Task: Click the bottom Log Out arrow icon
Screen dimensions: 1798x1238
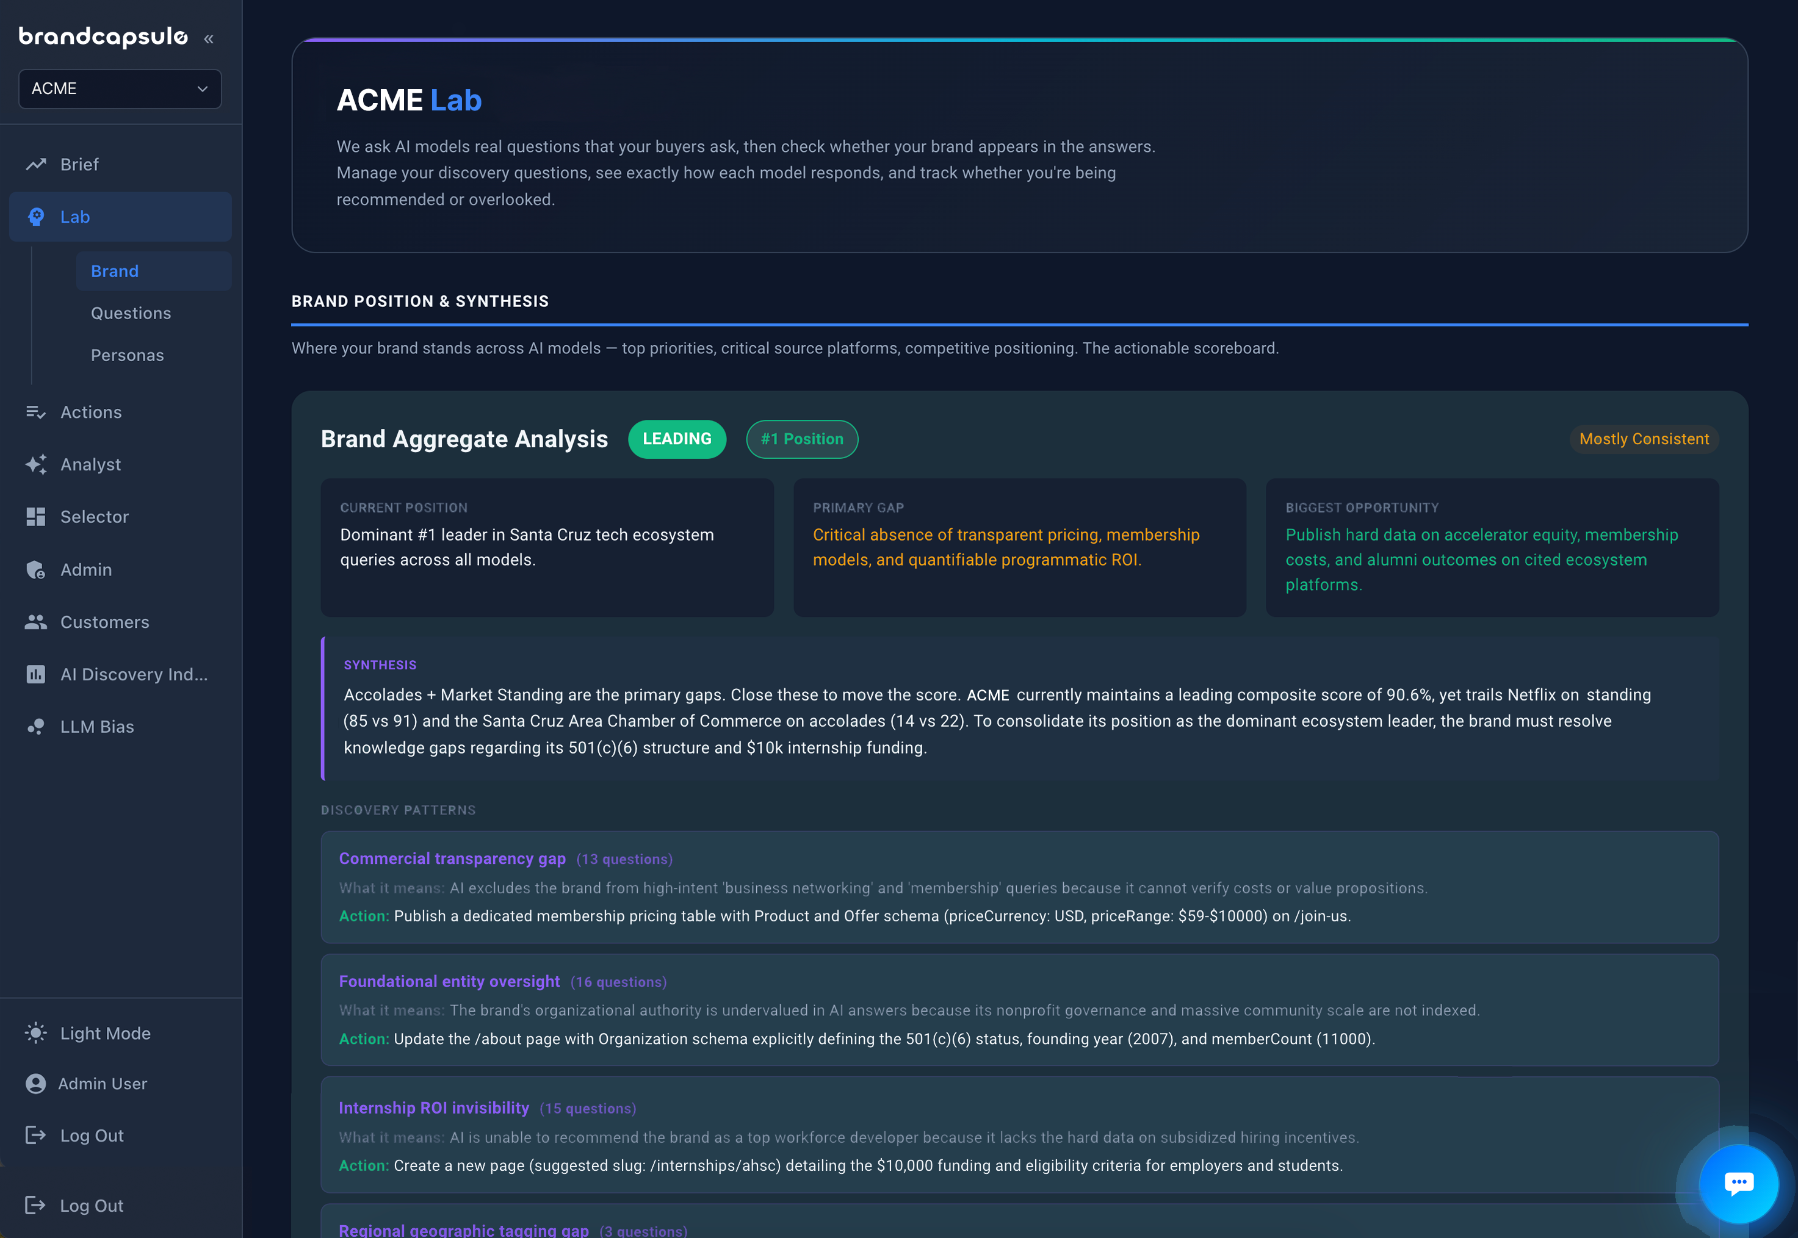Action: click(35, 1206)
